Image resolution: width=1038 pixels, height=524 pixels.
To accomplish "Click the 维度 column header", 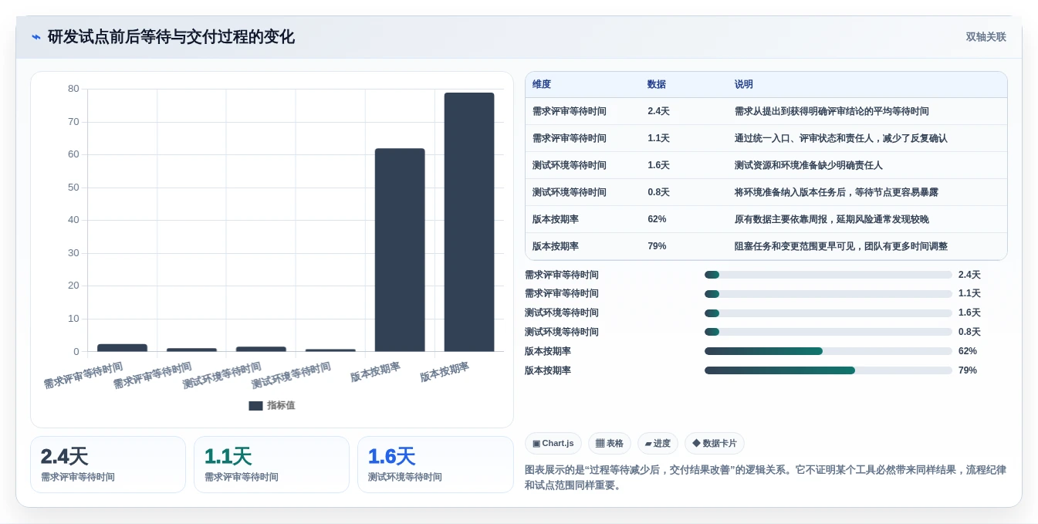I will (x=542, y=85).
